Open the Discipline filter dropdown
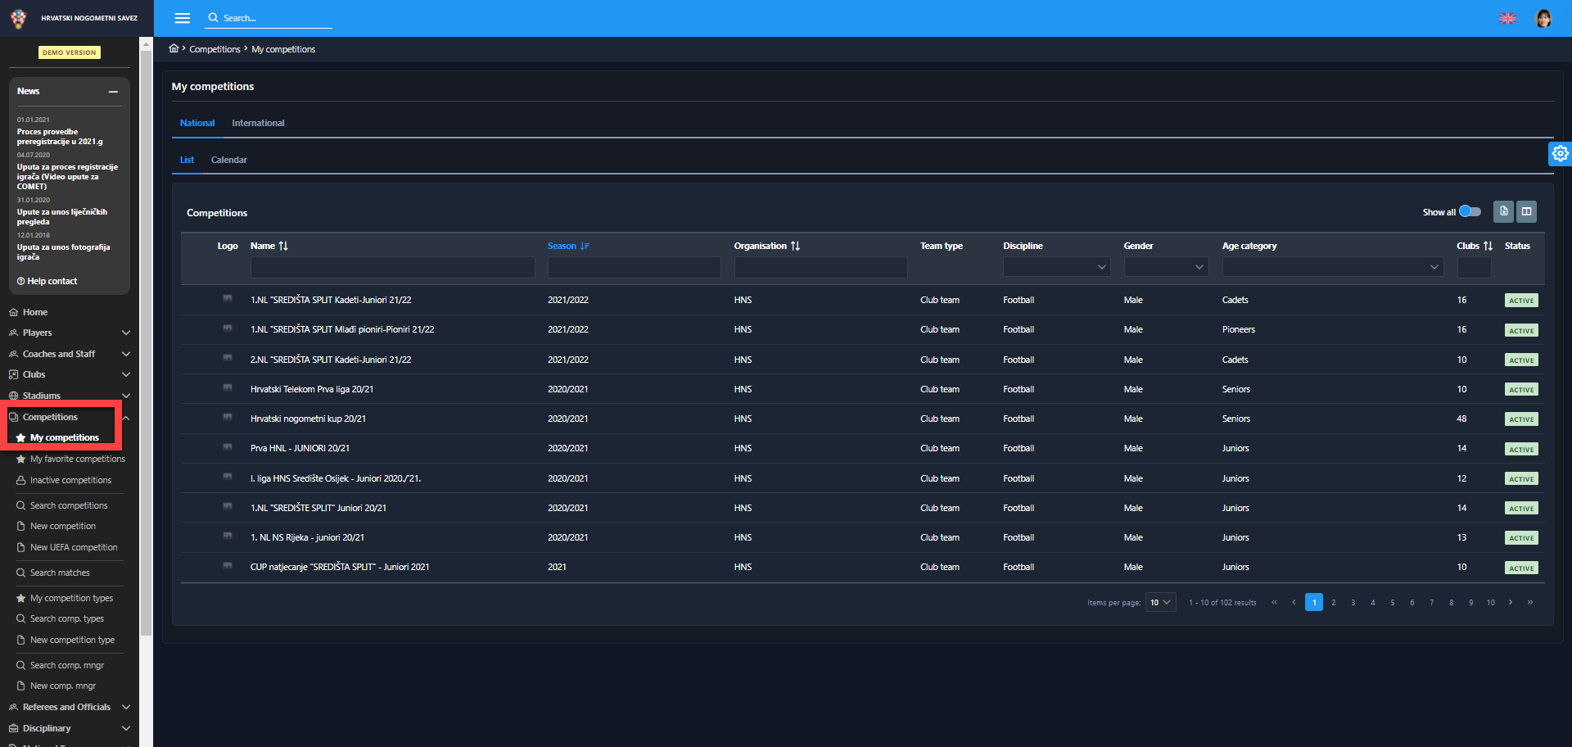The height and width of the screenshot is (747, 1572). [1056, 267]
